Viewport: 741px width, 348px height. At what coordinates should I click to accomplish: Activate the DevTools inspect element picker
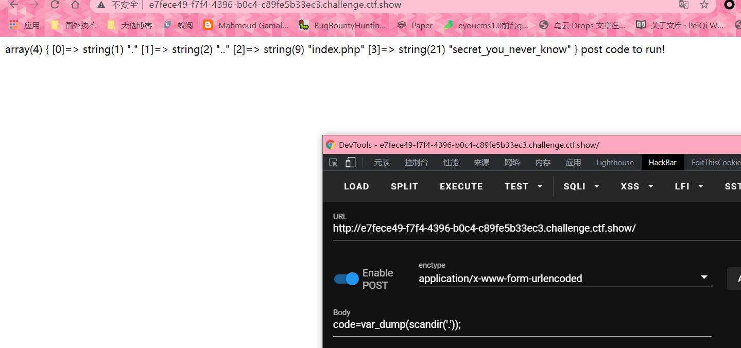point(334,163)
